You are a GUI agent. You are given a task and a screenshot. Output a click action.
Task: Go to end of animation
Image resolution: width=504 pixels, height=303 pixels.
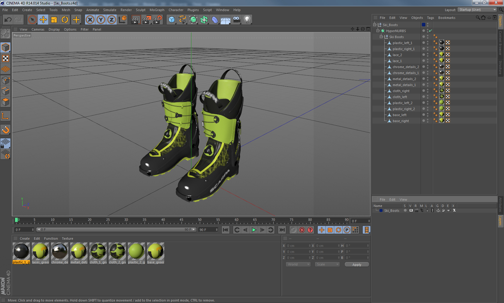(x=282, y=230)
